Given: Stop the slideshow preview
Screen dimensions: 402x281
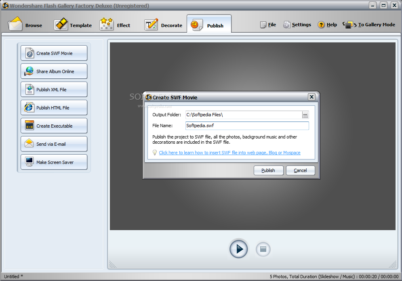Looking at the screenshot, I should pos(263,249).
